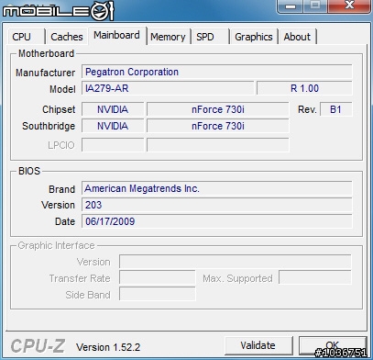Open the SPD tab
The image size is (373, 360).
(210, 37)
